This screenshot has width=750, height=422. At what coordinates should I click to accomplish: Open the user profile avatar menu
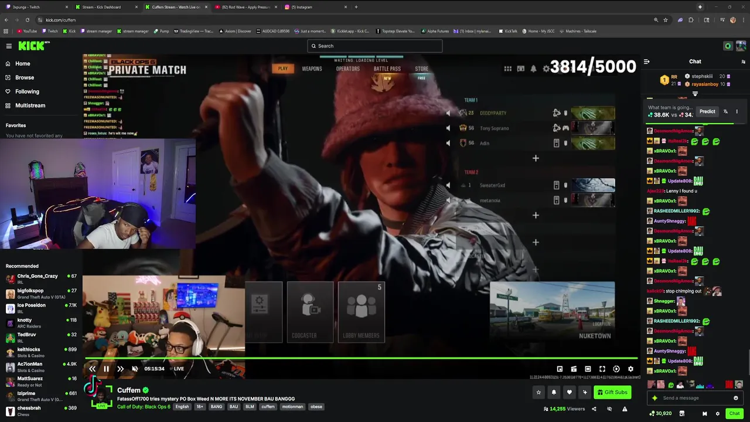tap(741, 46)
